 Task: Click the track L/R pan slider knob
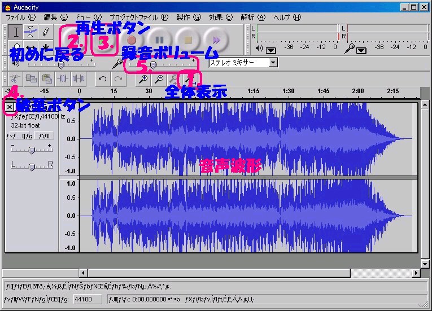(32, 167)
